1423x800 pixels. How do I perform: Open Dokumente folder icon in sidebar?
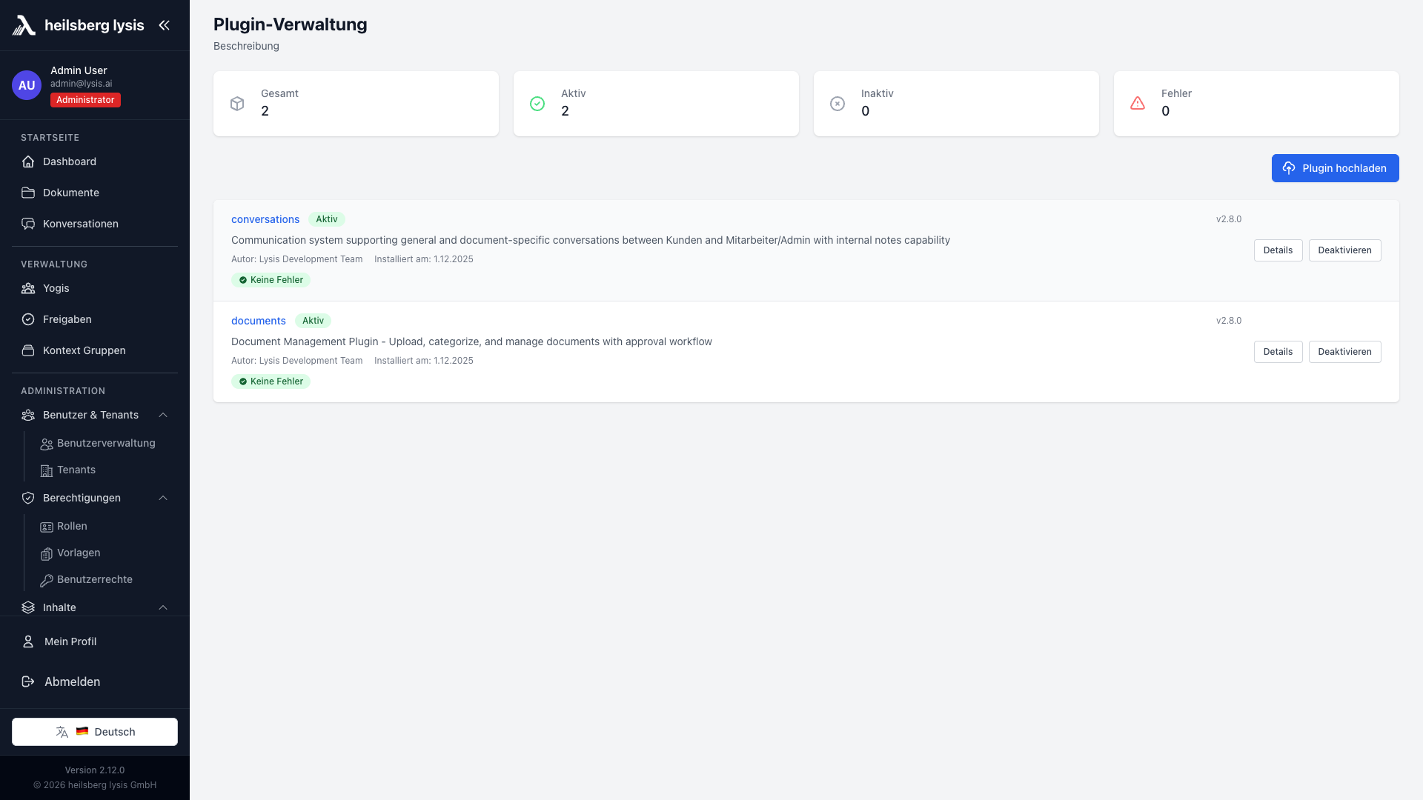tap(28, 193)
